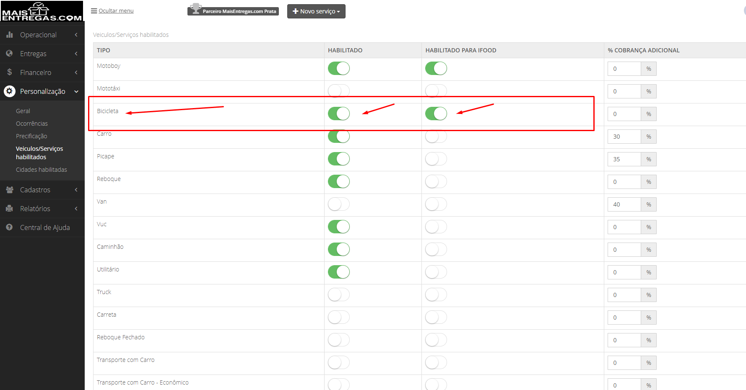746x390 pixels.
Task: Disable the Picape Habilitado toggle
Action: coord(339,159)
